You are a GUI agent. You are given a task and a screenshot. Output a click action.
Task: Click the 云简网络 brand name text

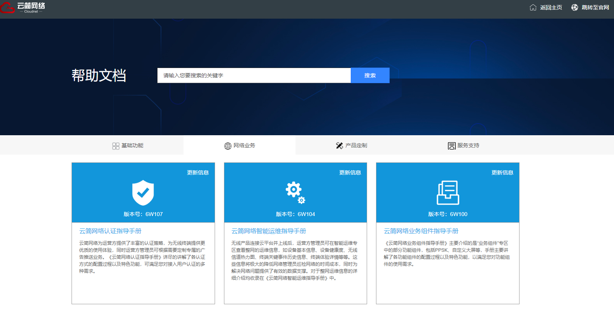pyautogui.click(x=31, y=5)
